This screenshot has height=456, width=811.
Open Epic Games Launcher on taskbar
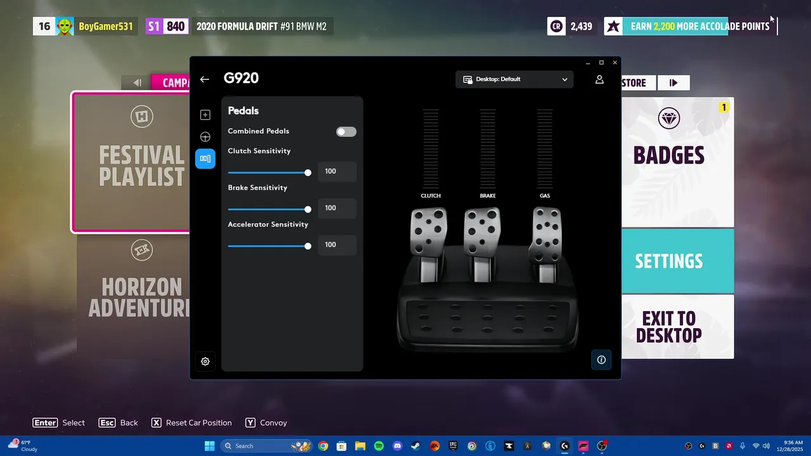(453, 446)
